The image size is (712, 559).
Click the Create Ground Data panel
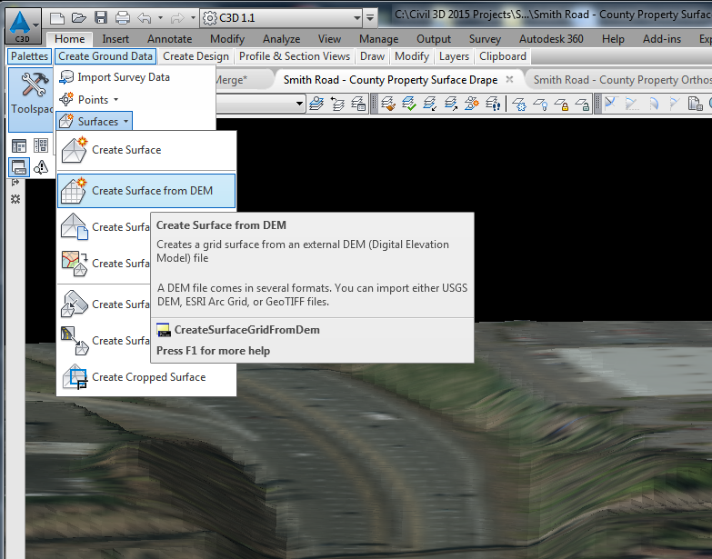pyautogui.click(x=105, y=56)
